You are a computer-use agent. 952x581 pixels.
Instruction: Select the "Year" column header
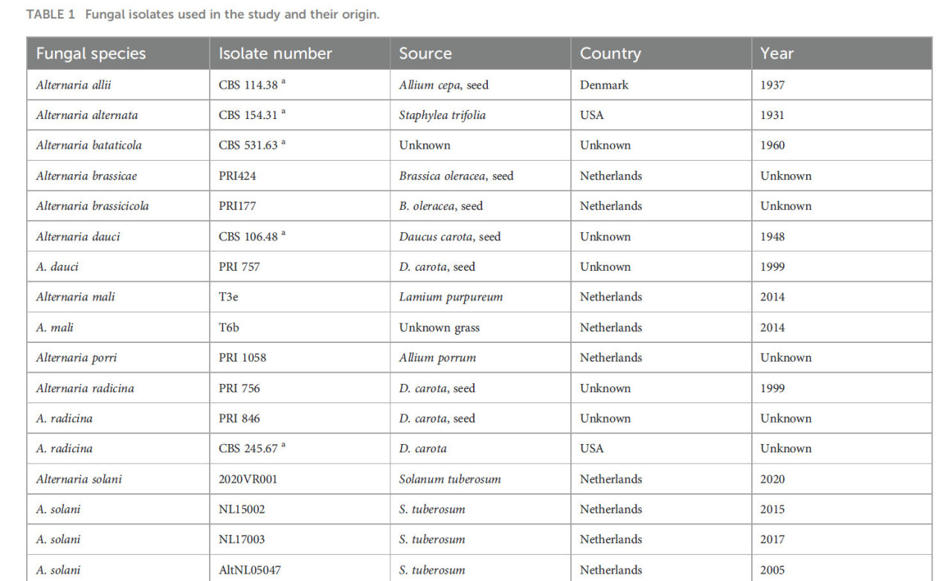776,54
